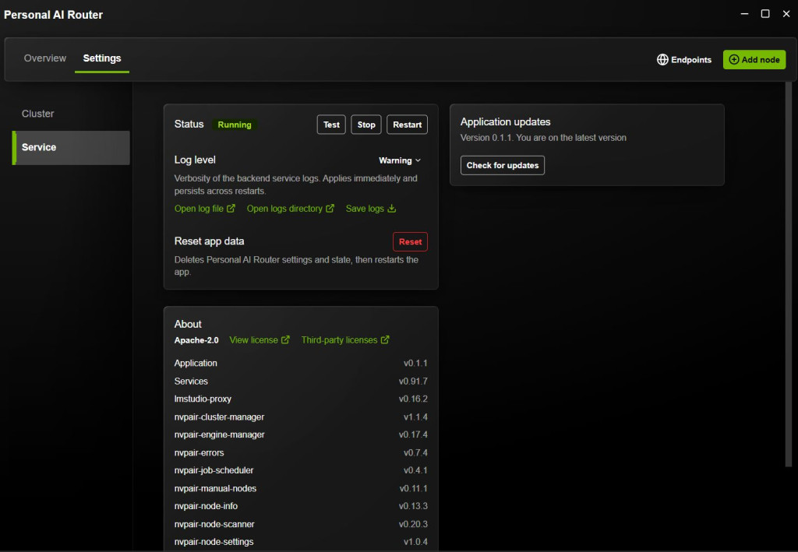
Task: Click the nvpair-node-info row
Action: tap(301, 506)
